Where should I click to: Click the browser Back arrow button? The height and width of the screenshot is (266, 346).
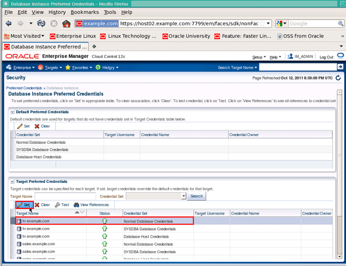(x=9, y=24)
